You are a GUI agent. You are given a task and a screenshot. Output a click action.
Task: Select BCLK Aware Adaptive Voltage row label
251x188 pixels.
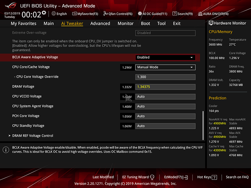(x=35, y=57)
